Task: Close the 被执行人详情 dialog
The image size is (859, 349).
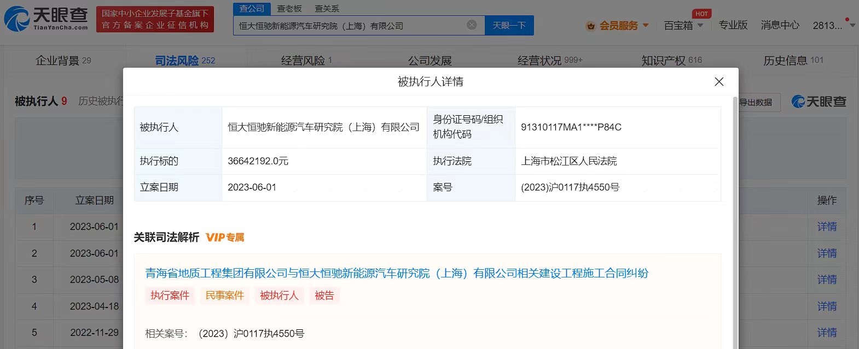Action: click(719, 81)
